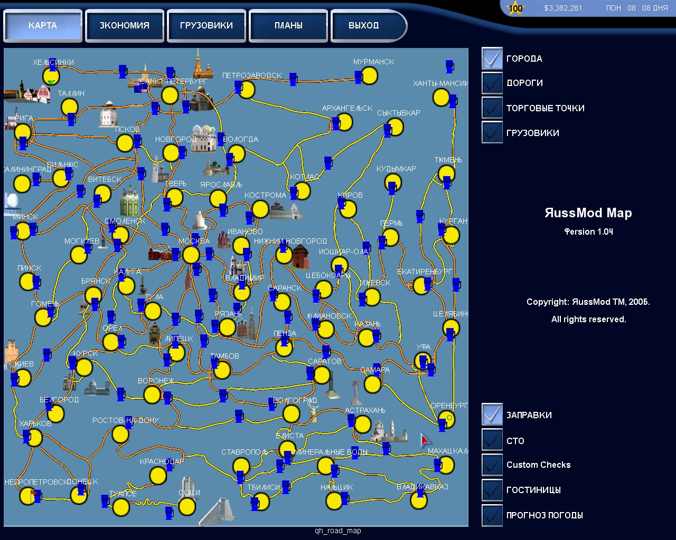Click the ПЕТРОЗАВОДСК city circle
The width and height of the screenshot is (676, 540).
tap(247, 90)
